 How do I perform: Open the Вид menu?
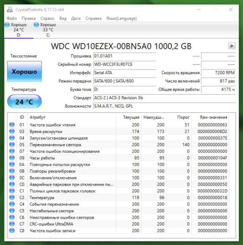[63, 18]
